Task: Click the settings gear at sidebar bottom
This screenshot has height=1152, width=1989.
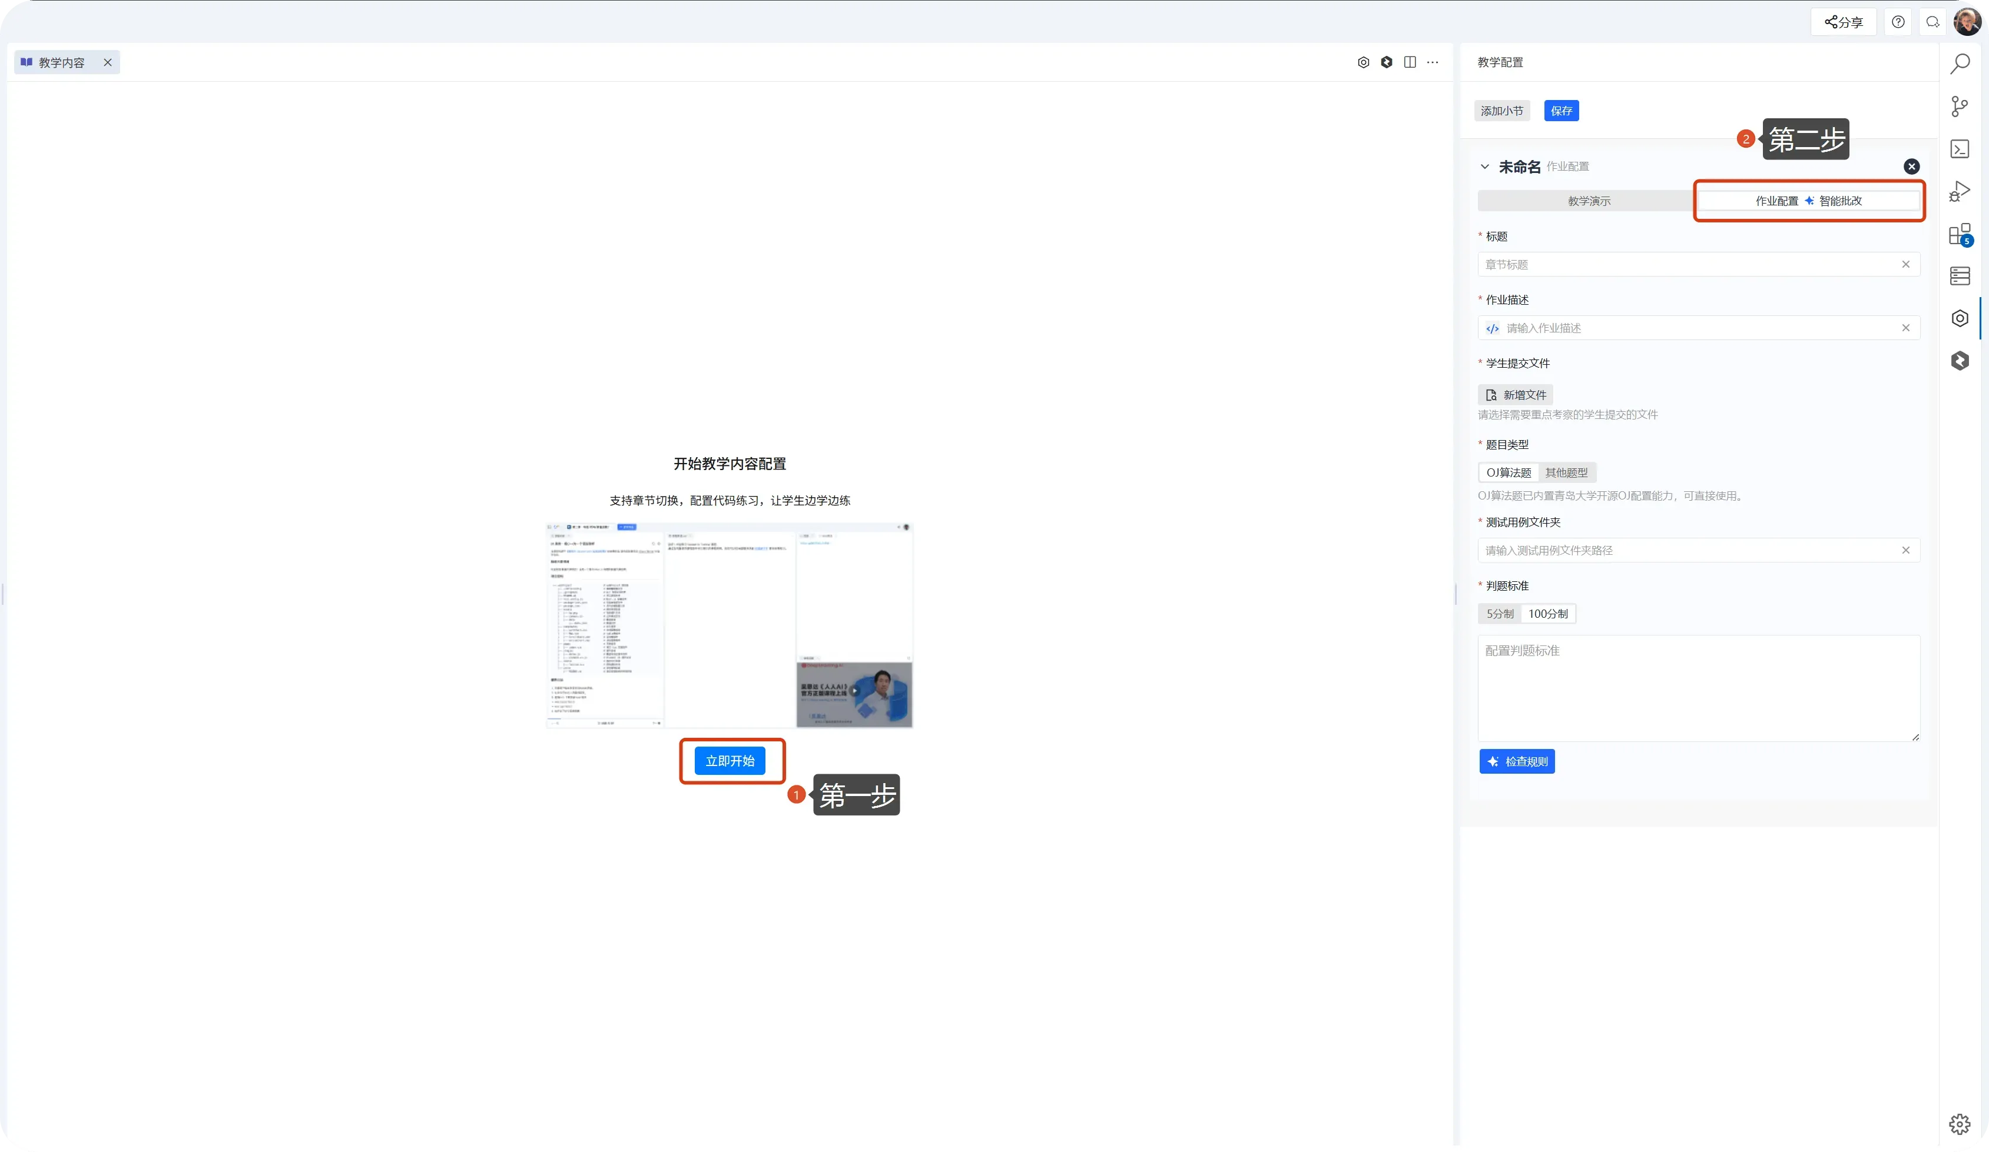Action: (x=1960, y=1124)
